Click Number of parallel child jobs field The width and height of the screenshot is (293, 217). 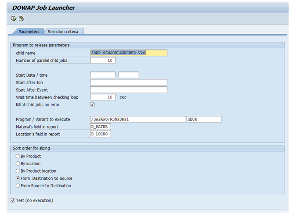tap(103, 60)
